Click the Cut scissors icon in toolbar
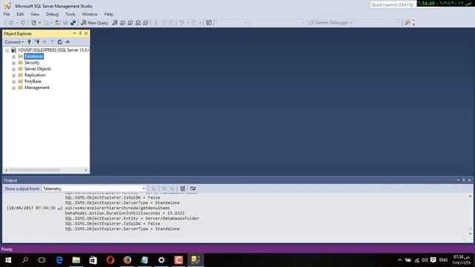This screenshot has height=267, width=475. click(156, 23)
